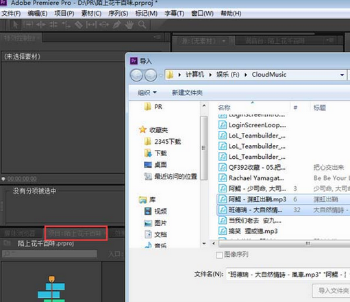The image size is (350, 302).
Task: Select the 文档 library
Action: (155, 234)
